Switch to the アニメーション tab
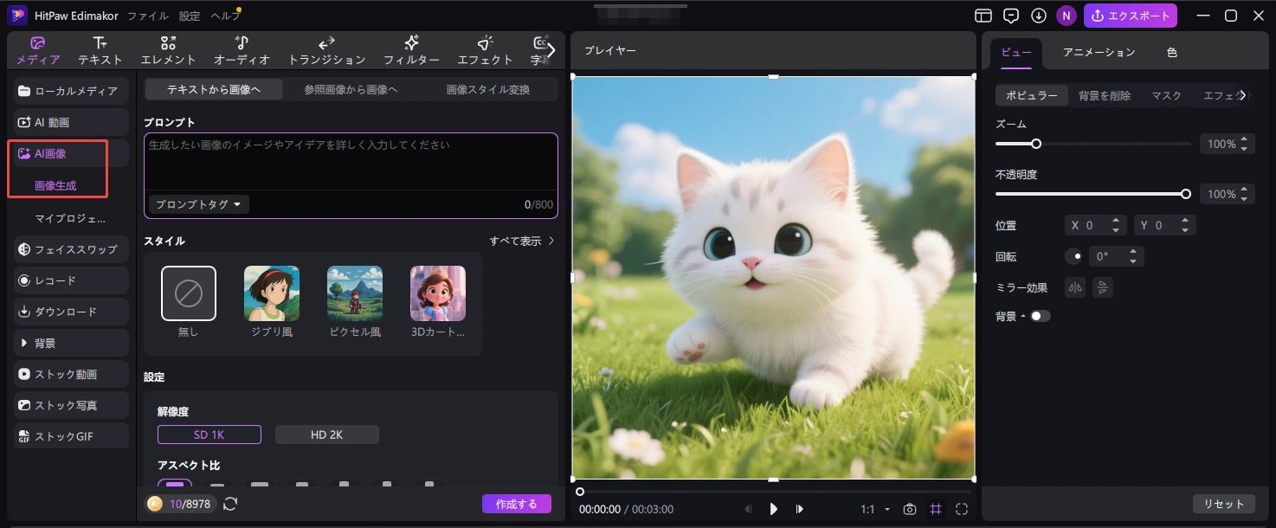 (x=1099, y=53)
